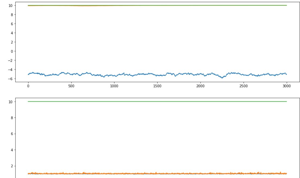300x178 pixels.
Task: Click the green line in top plot
Action: (x=157, y=5)
